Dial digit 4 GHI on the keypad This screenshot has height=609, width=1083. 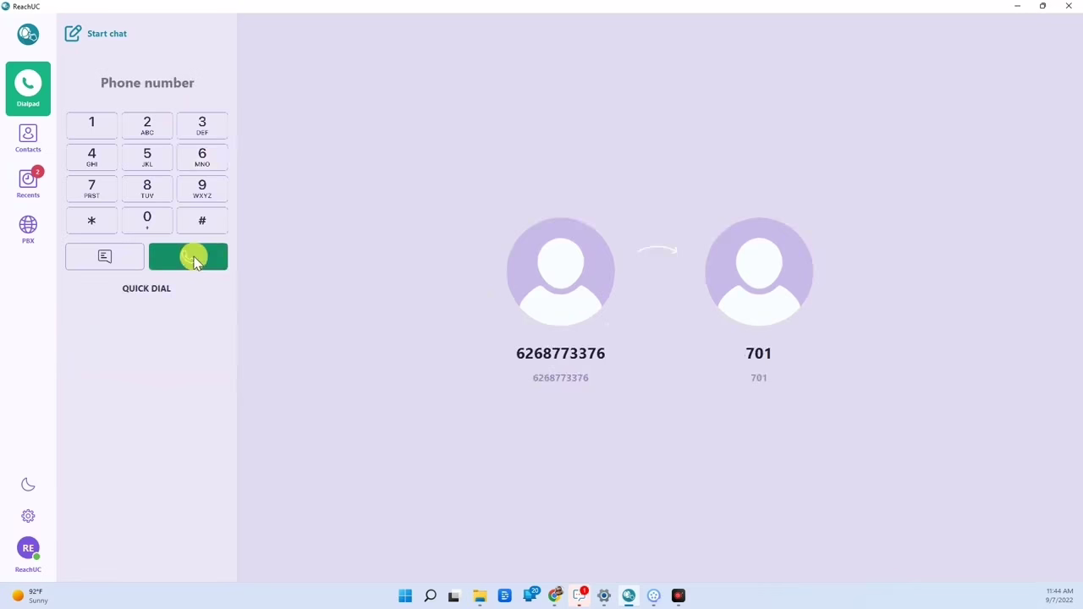pyautogui.click(x=91, y=156)
